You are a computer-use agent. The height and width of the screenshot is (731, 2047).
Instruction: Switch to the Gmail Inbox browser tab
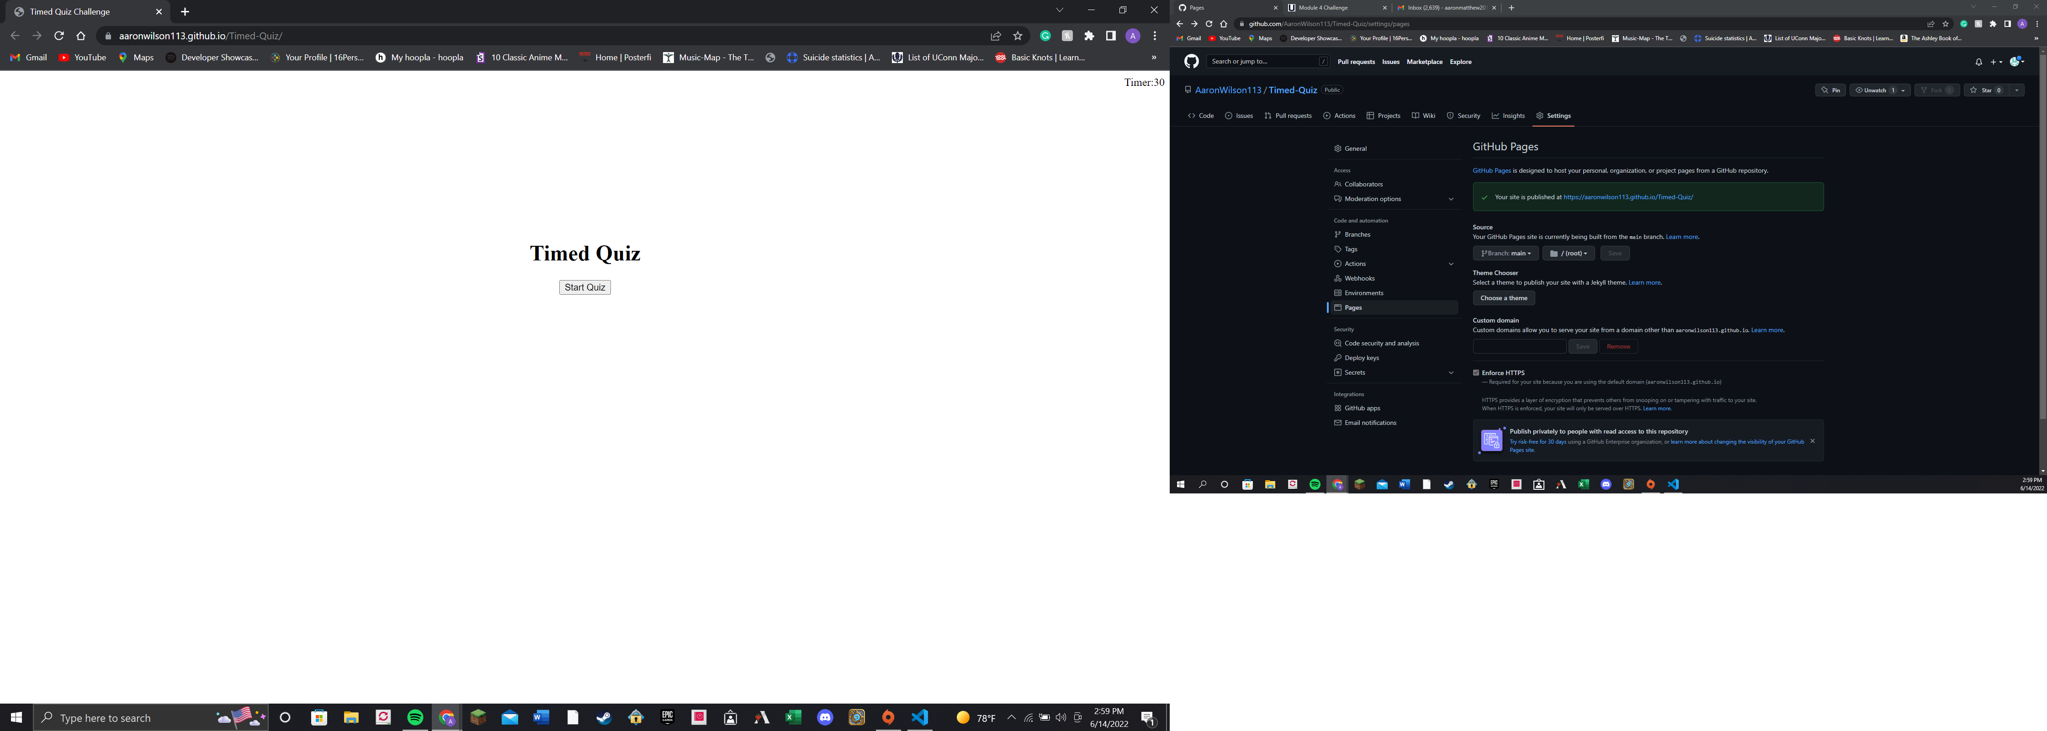[x=1445, y=8]
